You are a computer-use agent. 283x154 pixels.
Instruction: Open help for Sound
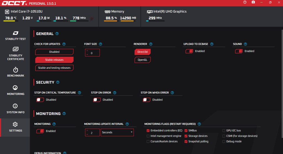tap(245, 44)
